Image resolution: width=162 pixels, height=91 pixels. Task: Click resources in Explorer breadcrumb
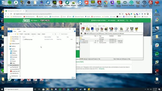click(34, 34)
